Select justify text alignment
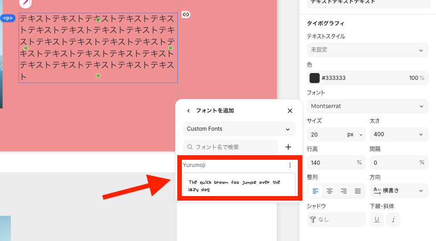The height and width of the screenshot is (241, 436). (x=358, y=191)
